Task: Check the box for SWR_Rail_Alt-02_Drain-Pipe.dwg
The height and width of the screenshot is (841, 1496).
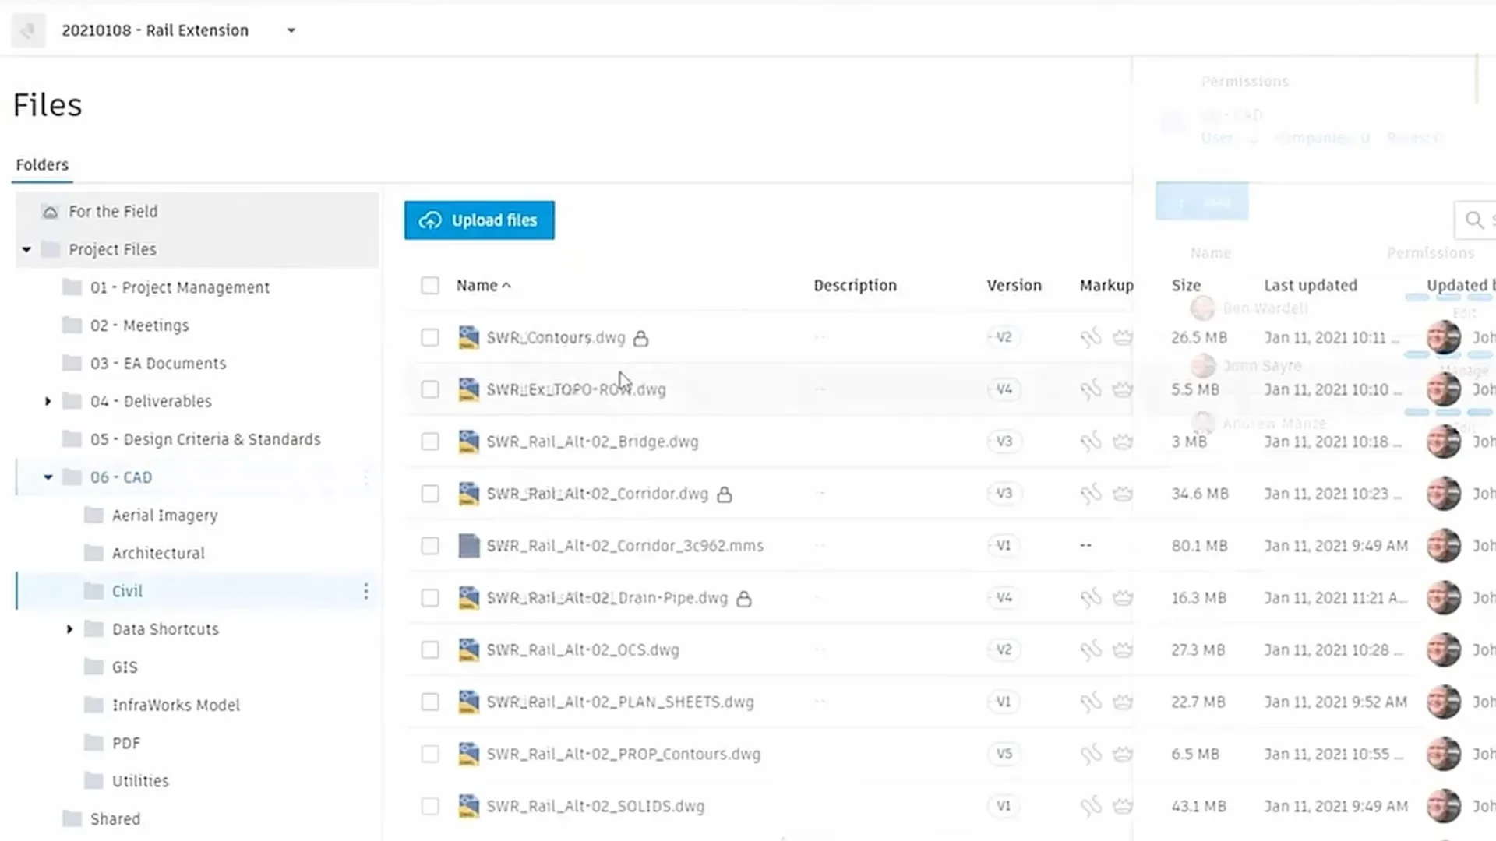Action: (x=430, y=598)
